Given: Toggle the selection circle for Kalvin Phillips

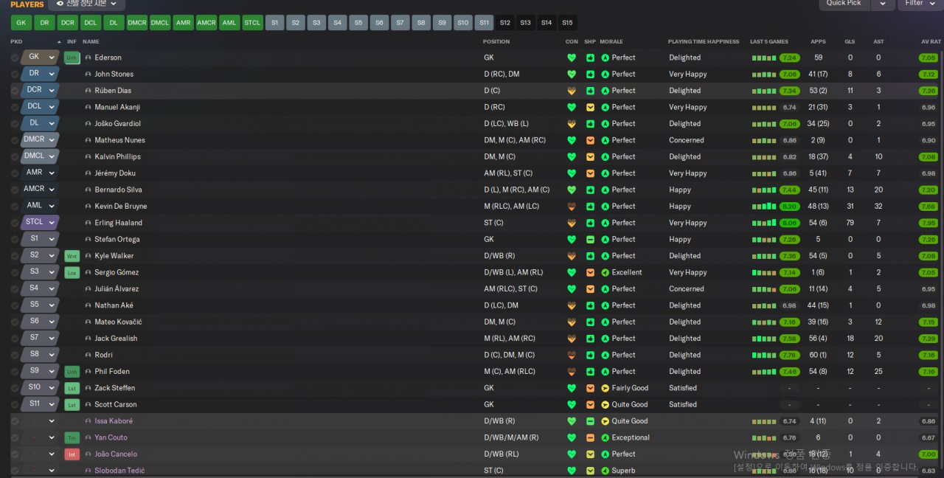Looking at the screenshot, I should tap(15, 156).
